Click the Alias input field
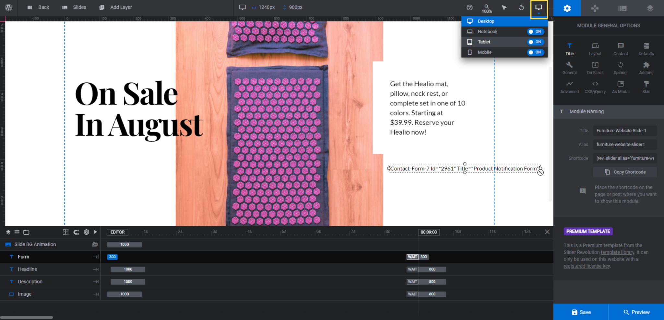This screenshot has height=320, width=664. pyautogui.click(x=625, y=145)
